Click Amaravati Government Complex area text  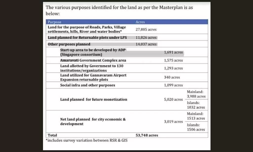(x=93, y=60)
